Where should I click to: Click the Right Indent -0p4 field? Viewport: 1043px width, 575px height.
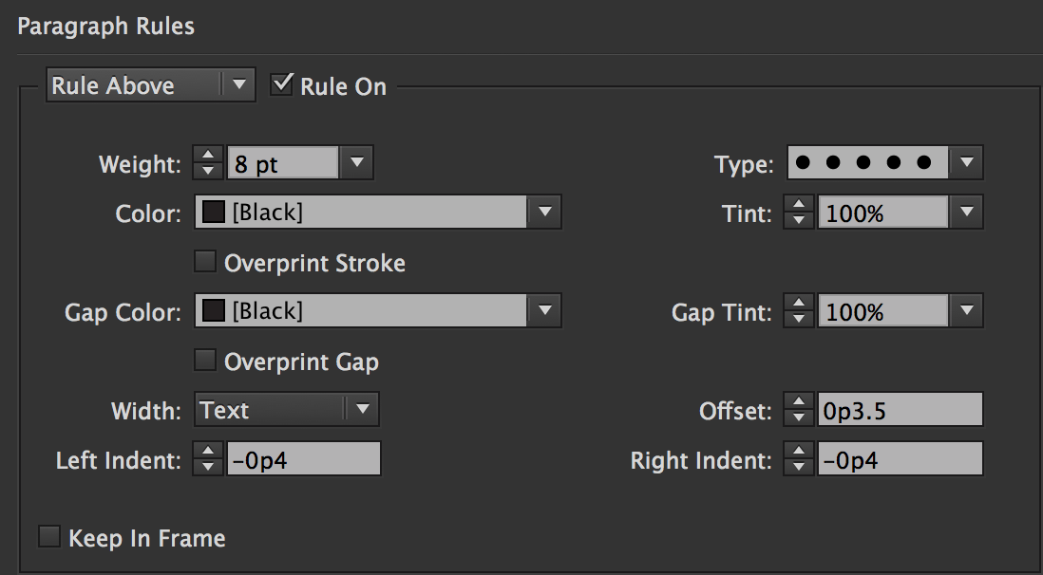tap(899, 459)
